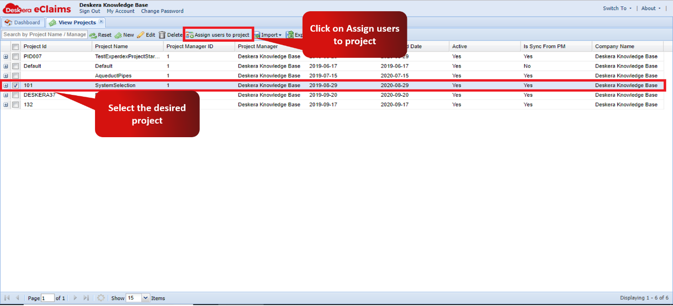Click the Deskera Knowledge Base header title
The height and width of the screenshot is (306, 673).
tap(114, 5)
